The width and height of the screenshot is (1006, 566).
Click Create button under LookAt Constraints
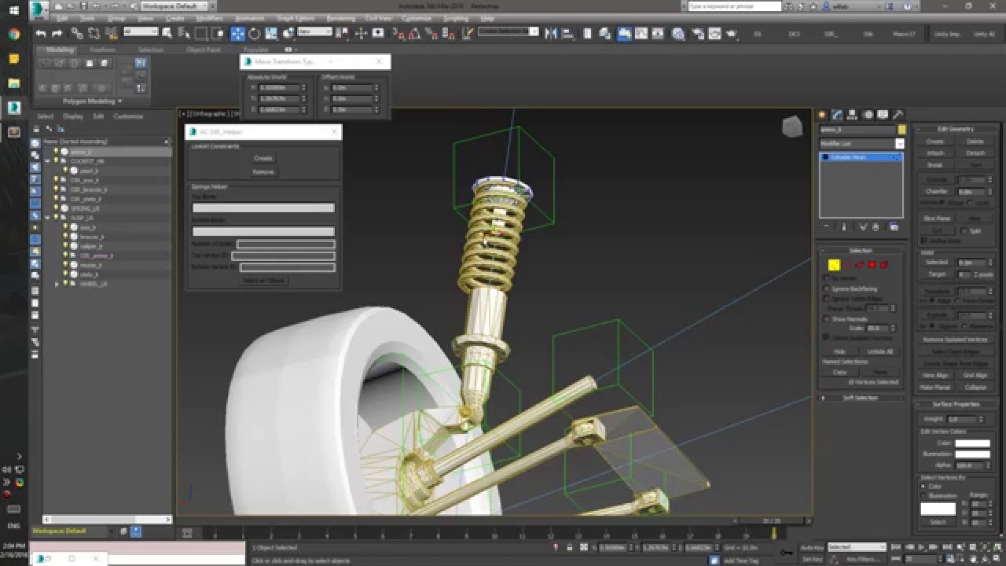tap(263, 158)
